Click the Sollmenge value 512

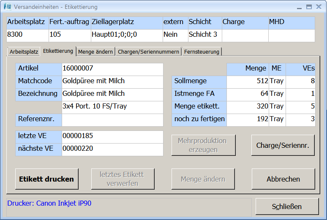[x=248, y=81]
